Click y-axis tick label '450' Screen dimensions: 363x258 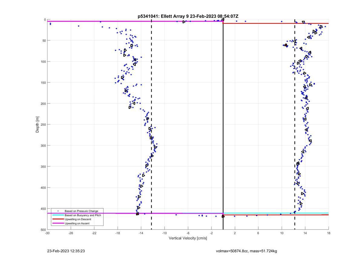(43, 209)
